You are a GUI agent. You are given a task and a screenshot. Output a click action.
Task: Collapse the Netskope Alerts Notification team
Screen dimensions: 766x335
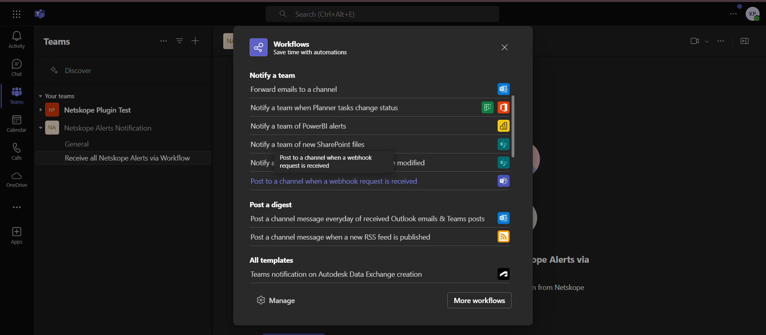click(40, 128)
